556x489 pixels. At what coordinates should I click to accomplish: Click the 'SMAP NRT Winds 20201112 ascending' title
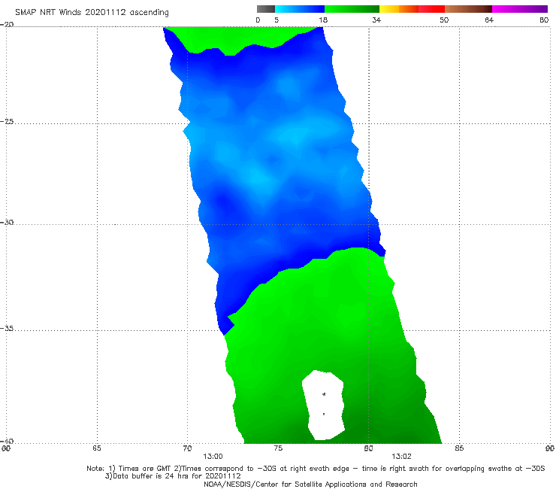[92, 12]
